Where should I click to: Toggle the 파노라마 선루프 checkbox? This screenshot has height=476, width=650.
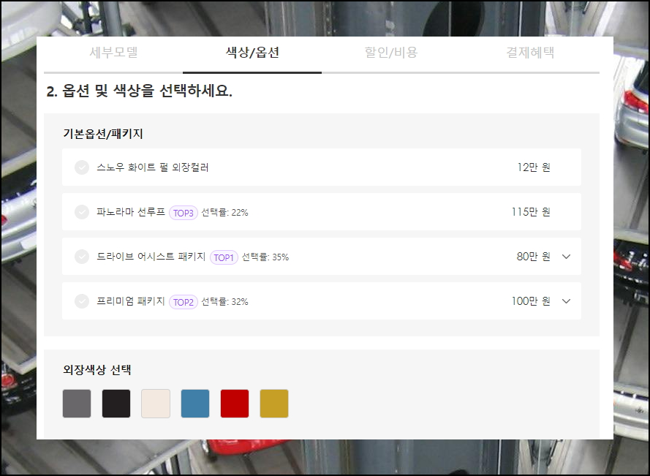82,212
